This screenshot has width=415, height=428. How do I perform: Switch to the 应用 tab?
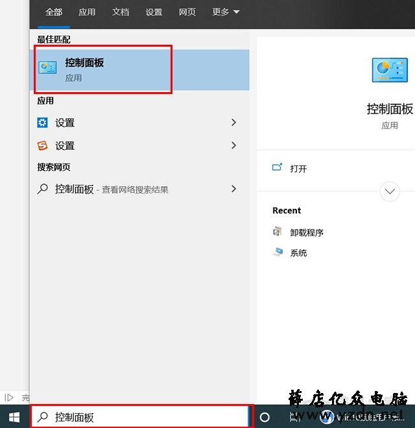pyautogui.click(x=87, y=12)
